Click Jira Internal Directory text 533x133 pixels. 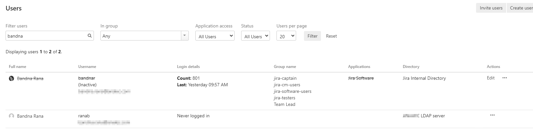(424, 78)
